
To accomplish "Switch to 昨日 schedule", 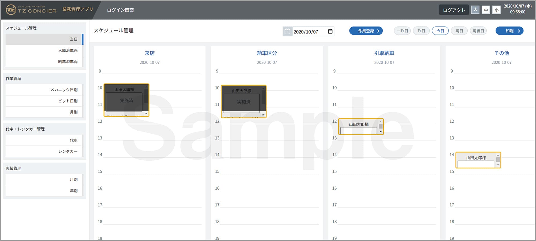I will [421, 31].
